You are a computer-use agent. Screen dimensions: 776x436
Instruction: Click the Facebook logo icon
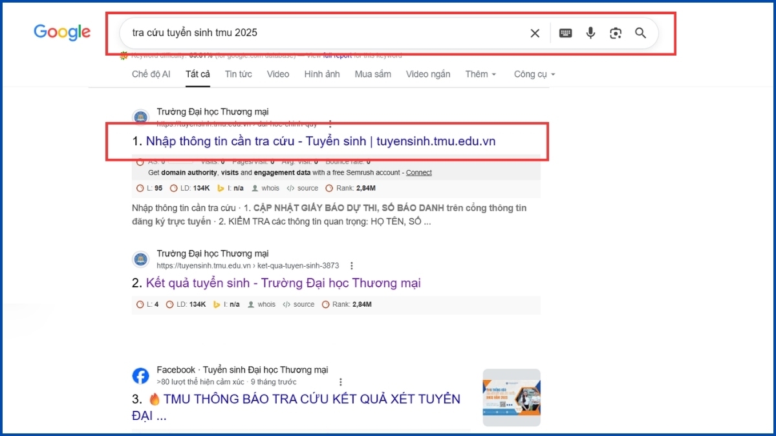(x=140, y=376)
